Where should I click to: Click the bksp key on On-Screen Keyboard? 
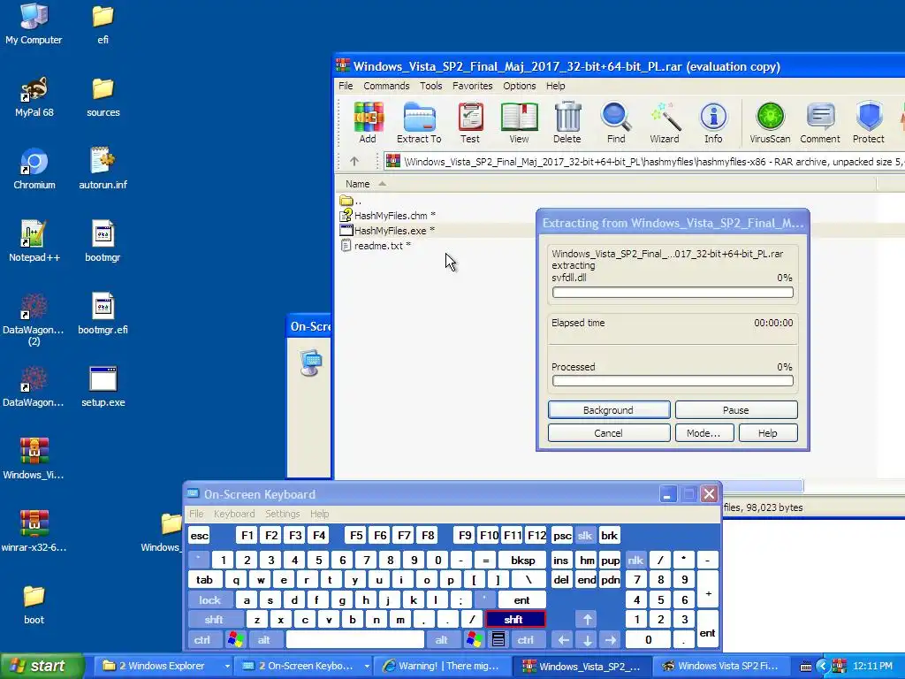click(523, 560)
